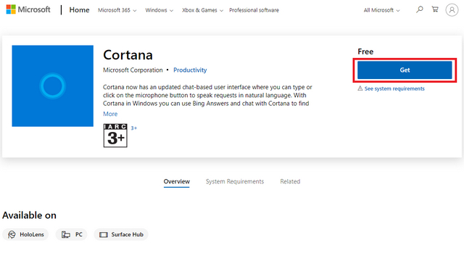The height and width of the screenshot is (261, 464).
Task: Expand the Xbox & Games menu
Action: click(203, 10)
